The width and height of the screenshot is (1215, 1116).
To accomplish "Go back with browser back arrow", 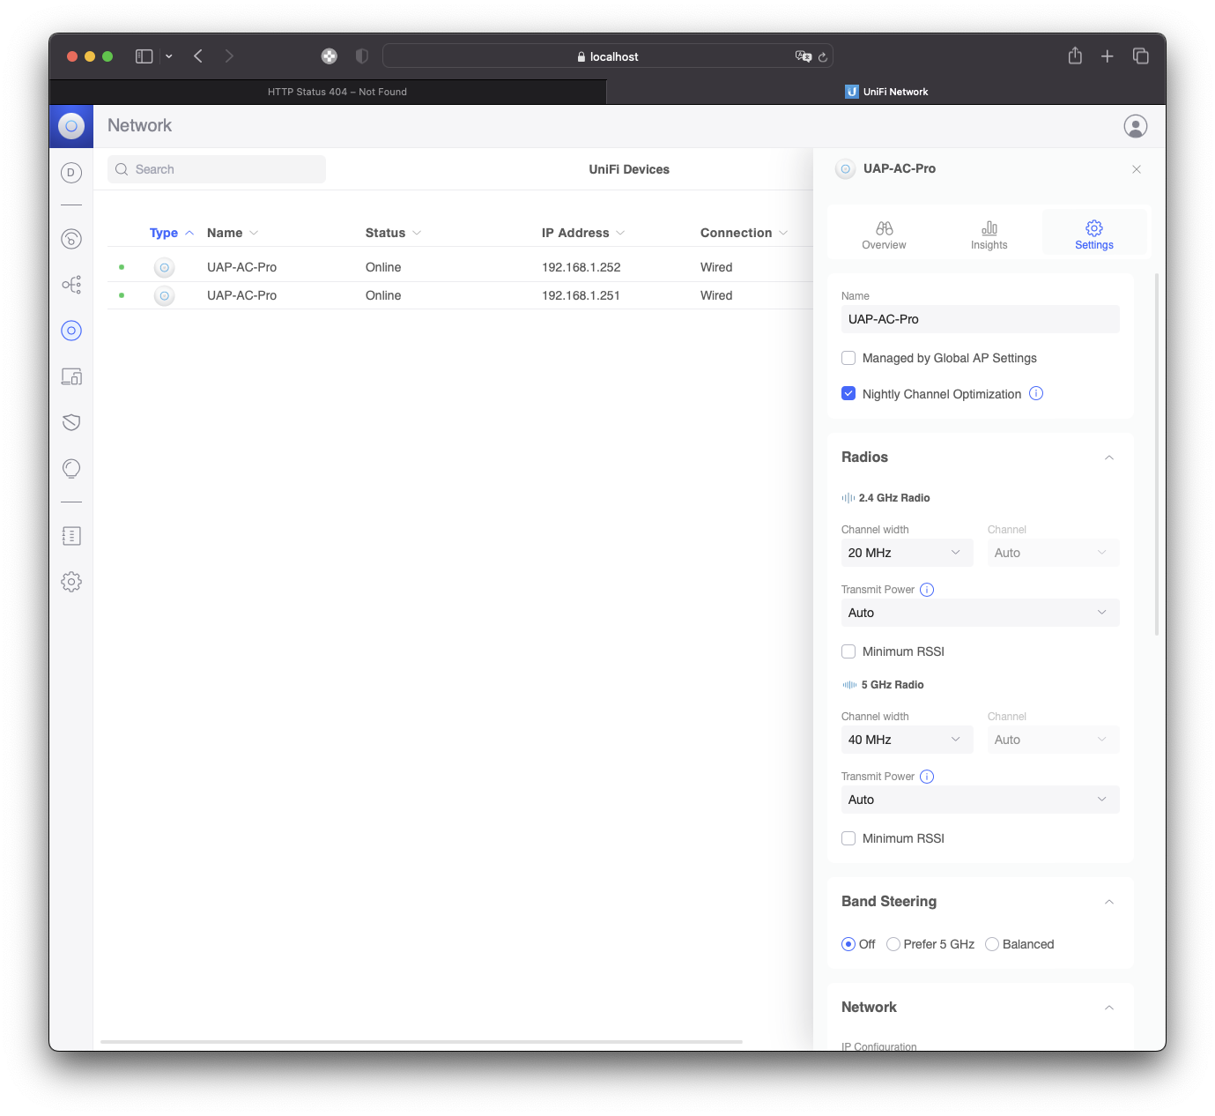I will click(198, 56).
